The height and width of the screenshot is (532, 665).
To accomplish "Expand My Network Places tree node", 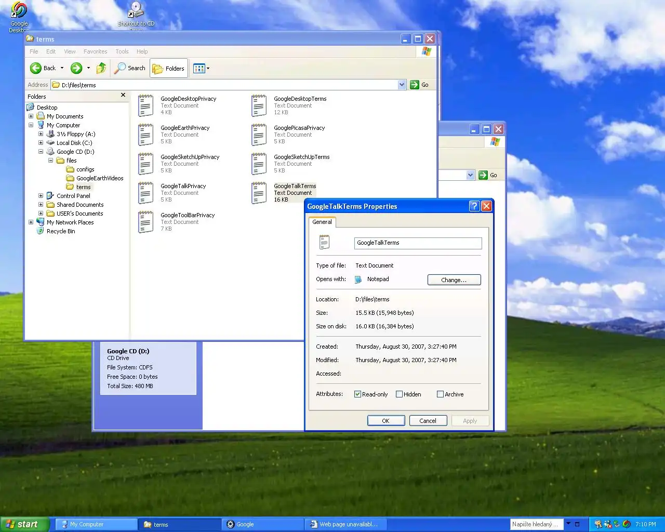I will tap(31, 222).
